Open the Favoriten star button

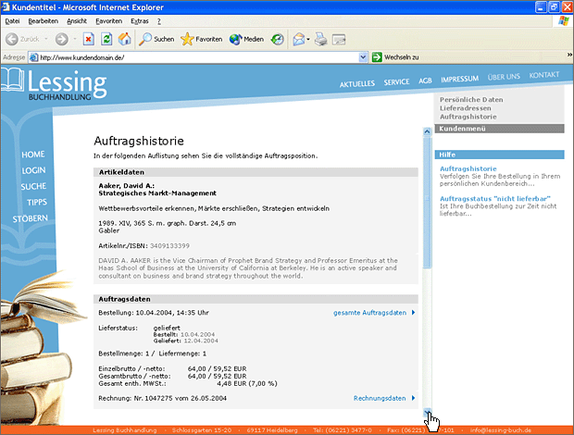coord(201,39)
